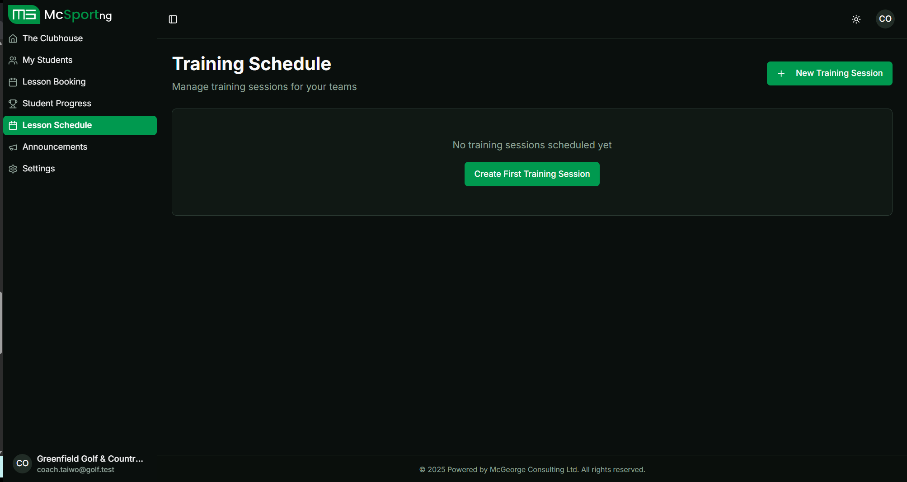The image size is (907, 482).
Task: Select Announcements from the sidebar menu
Action: (55, 147)
